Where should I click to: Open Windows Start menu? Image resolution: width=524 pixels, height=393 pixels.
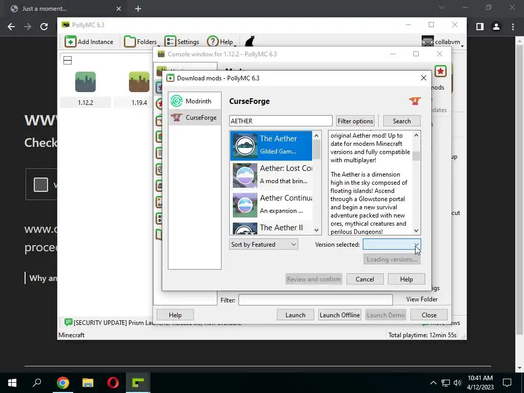[x=12, y=383]
